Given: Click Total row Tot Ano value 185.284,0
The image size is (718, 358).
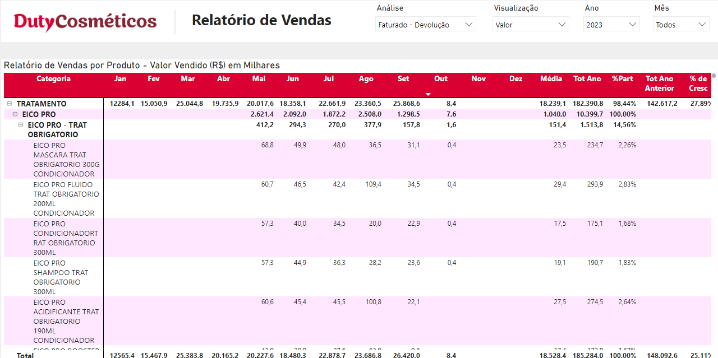Looking at the screenshot, I should coord(588,355).
